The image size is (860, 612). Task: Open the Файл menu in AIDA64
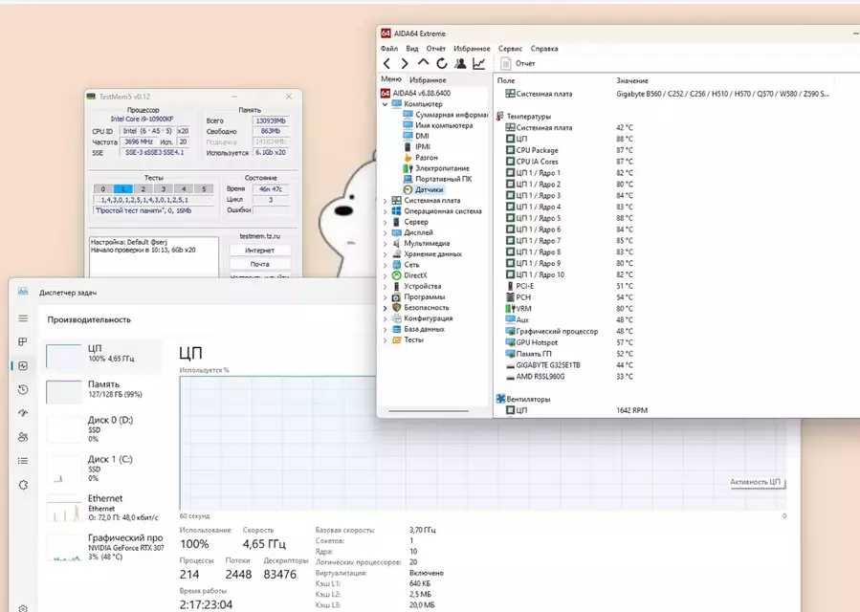(x=389, y=48)
